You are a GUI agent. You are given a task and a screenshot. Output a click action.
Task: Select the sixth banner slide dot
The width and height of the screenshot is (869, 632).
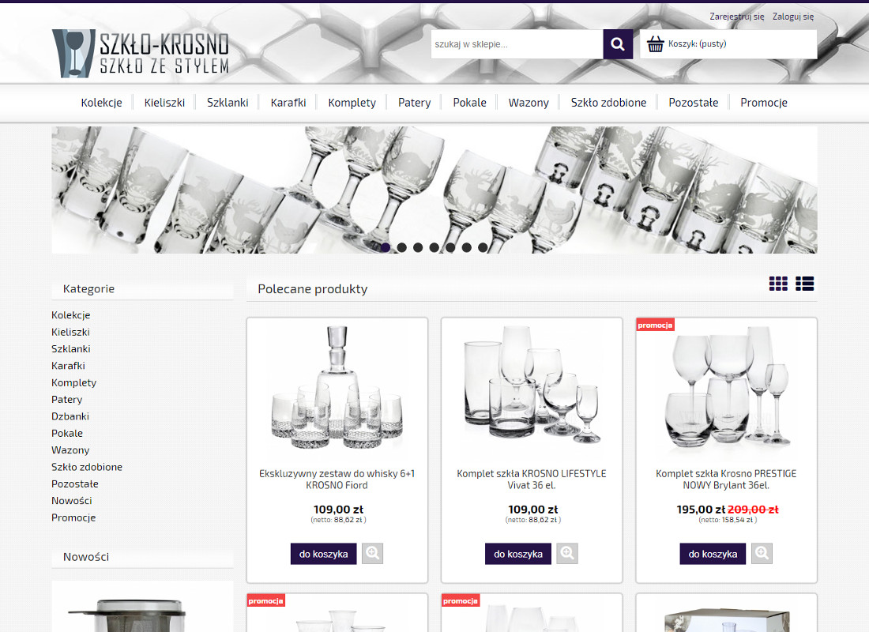(467, 247)
